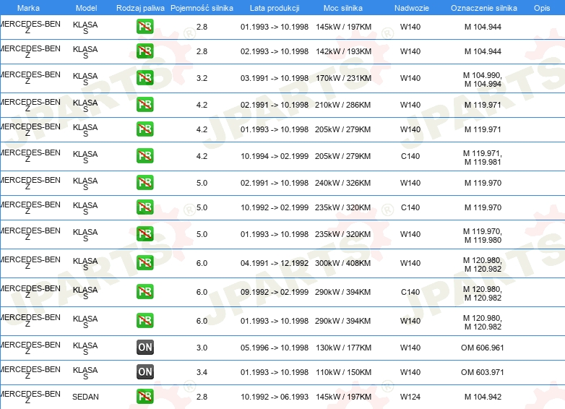565x409 pixels.
Task: Select the 240kW / 326KM power cell
Action: tap(342, 183)
